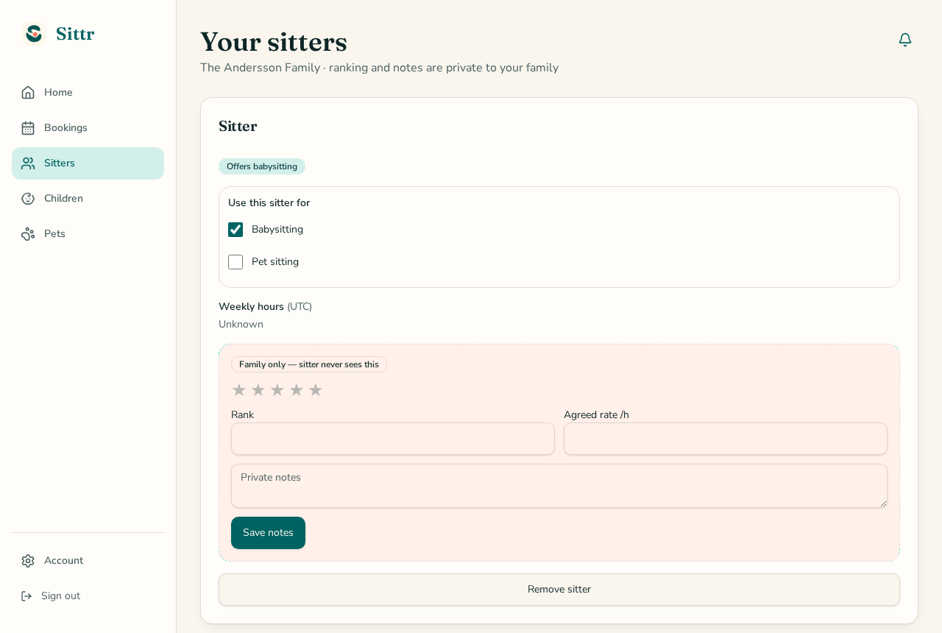942x633 pixels.
Task: Uncheck the Babysitting checkbox
Action: 235,230
